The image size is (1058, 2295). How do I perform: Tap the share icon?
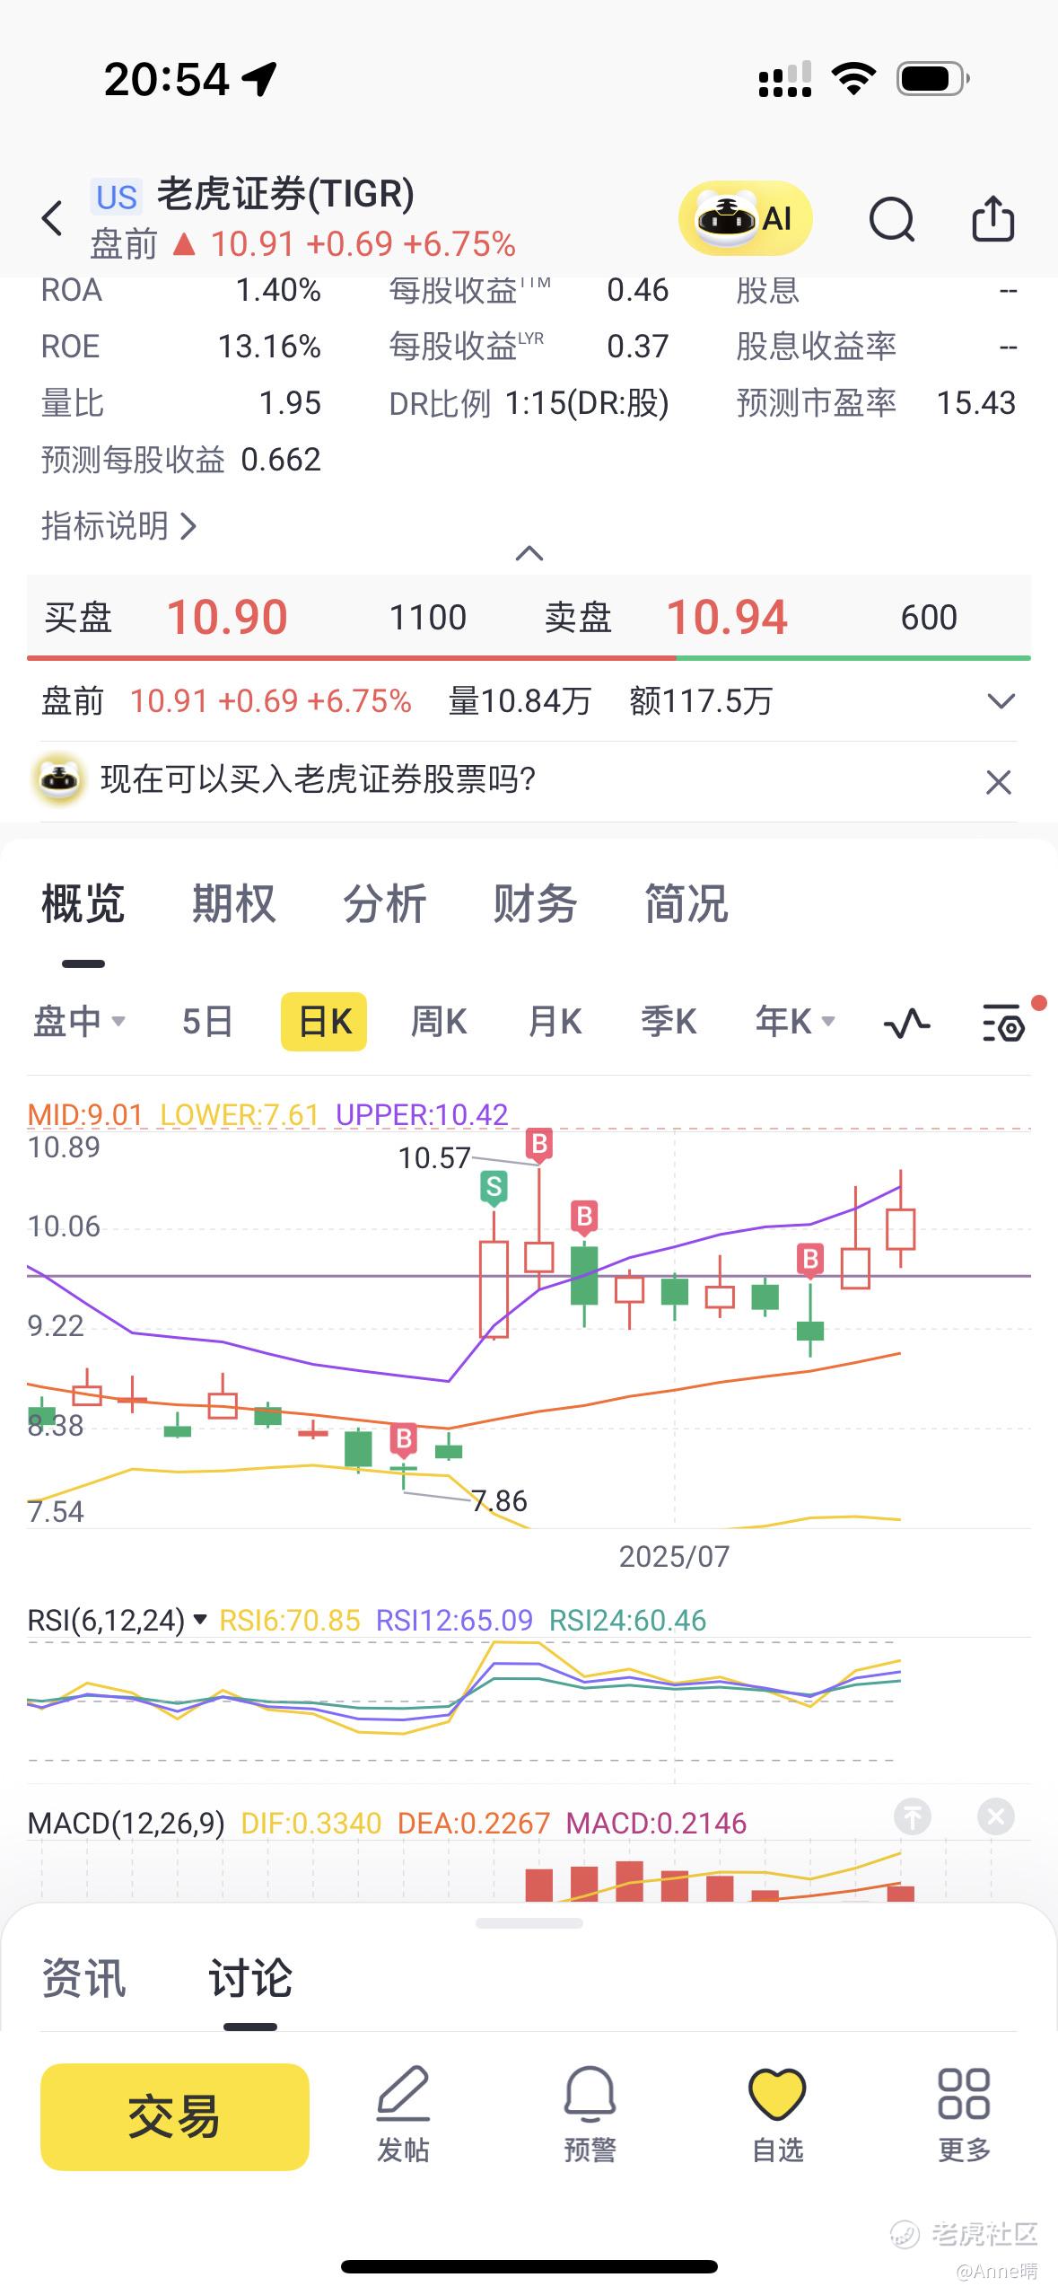[993, 218]
